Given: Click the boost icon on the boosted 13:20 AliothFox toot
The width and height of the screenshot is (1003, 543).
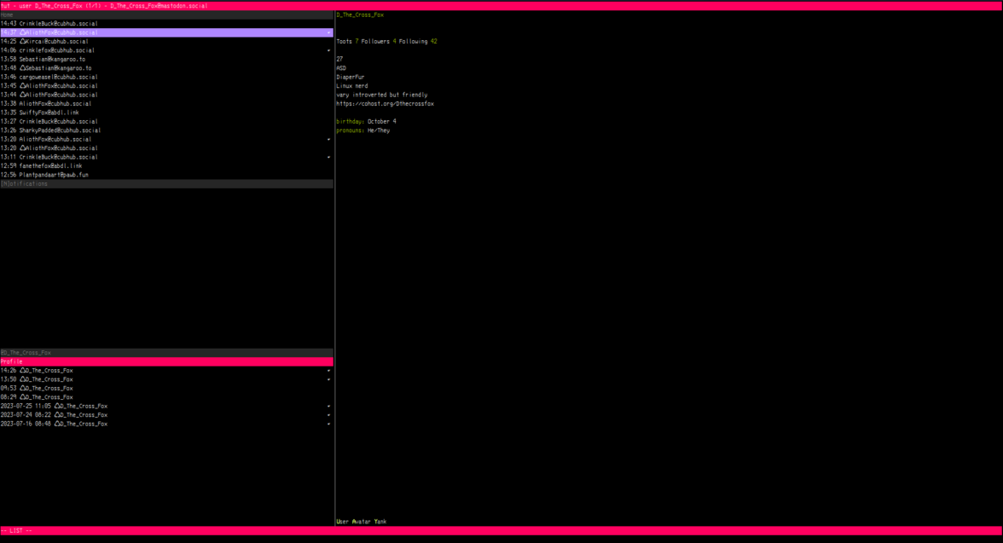Looking at the screenshot, I should click(22, 148).
